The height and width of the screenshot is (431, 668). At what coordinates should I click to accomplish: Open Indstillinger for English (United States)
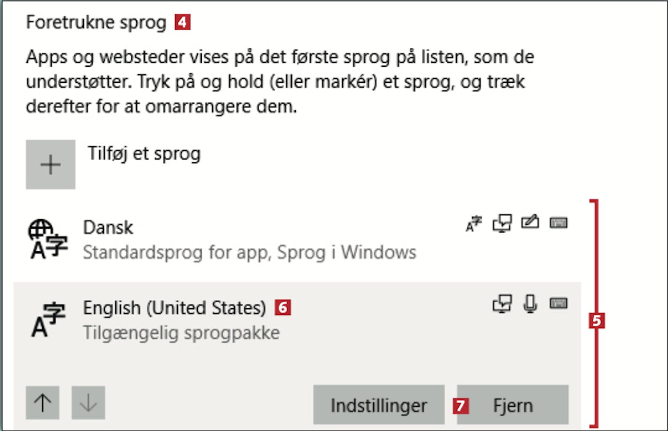(379, 405)
